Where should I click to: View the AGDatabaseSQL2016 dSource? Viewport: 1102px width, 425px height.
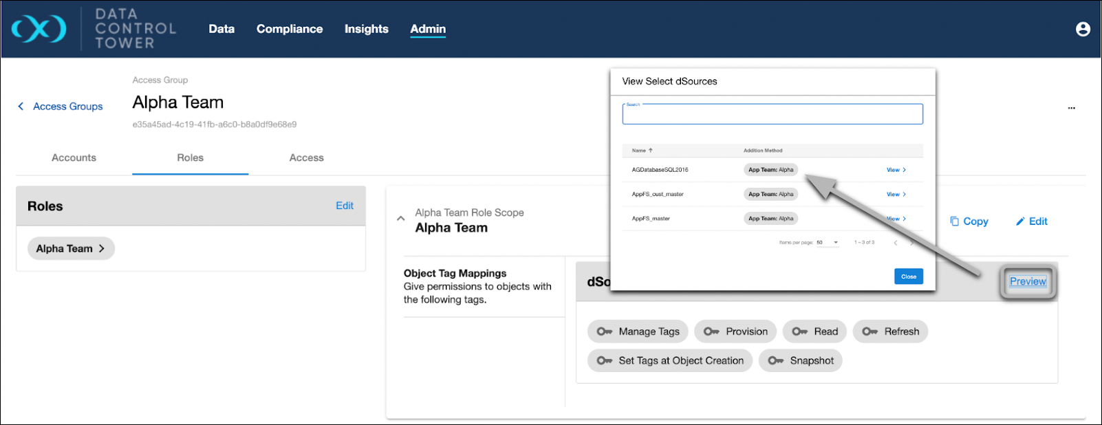896,170
